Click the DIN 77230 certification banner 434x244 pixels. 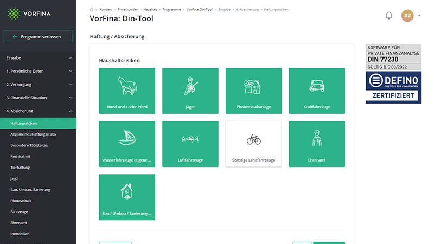point(393,57)
